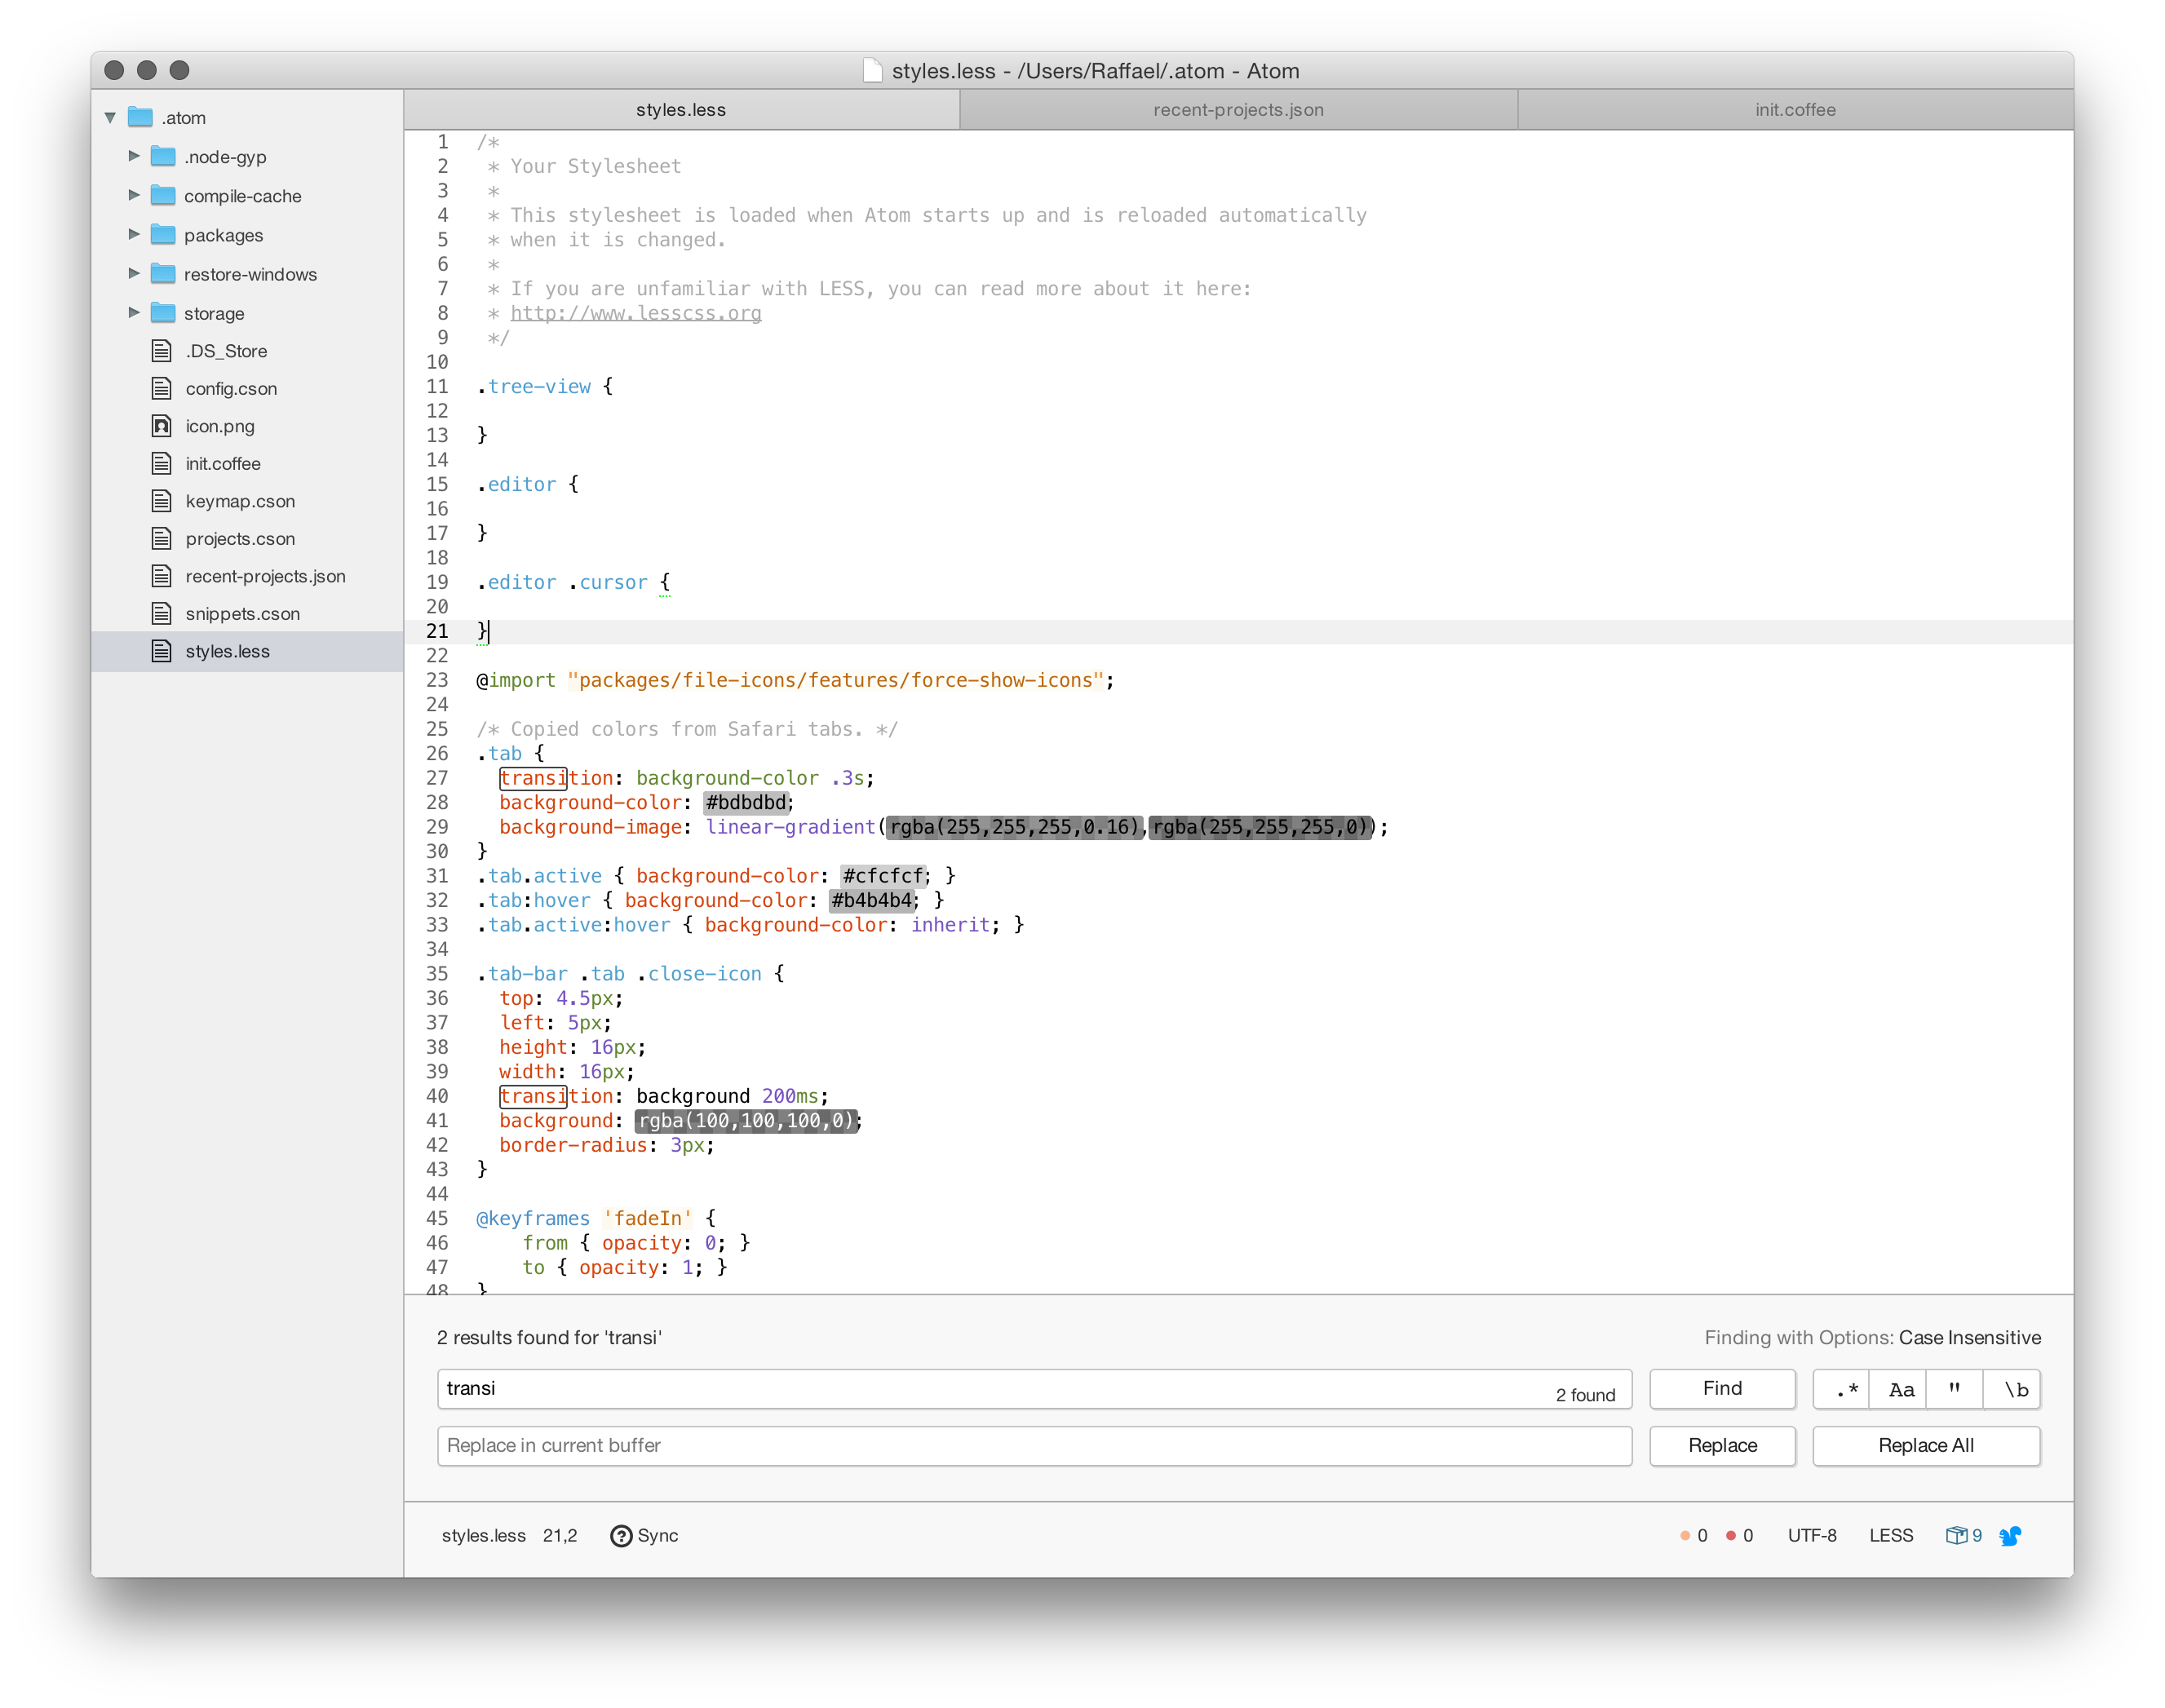The width and height of the screenshot is (2165, 1708).
Task: Click the Sync question-mark icon
Action: pyautogui.click(x=621, y=1536)
